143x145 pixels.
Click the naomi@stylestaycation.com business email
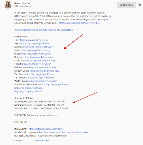pos(53,136)
